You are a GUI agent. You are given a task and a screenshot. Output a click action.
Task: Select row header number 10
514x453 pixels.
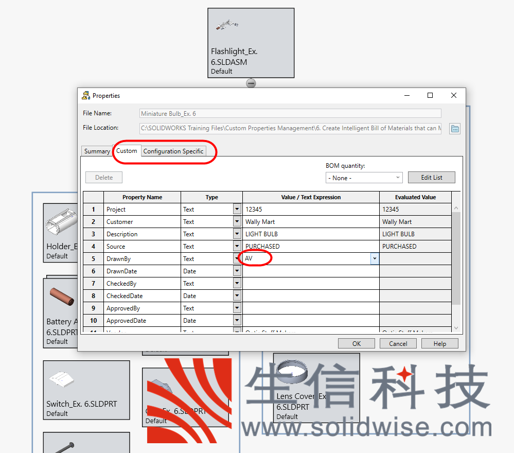94,321
